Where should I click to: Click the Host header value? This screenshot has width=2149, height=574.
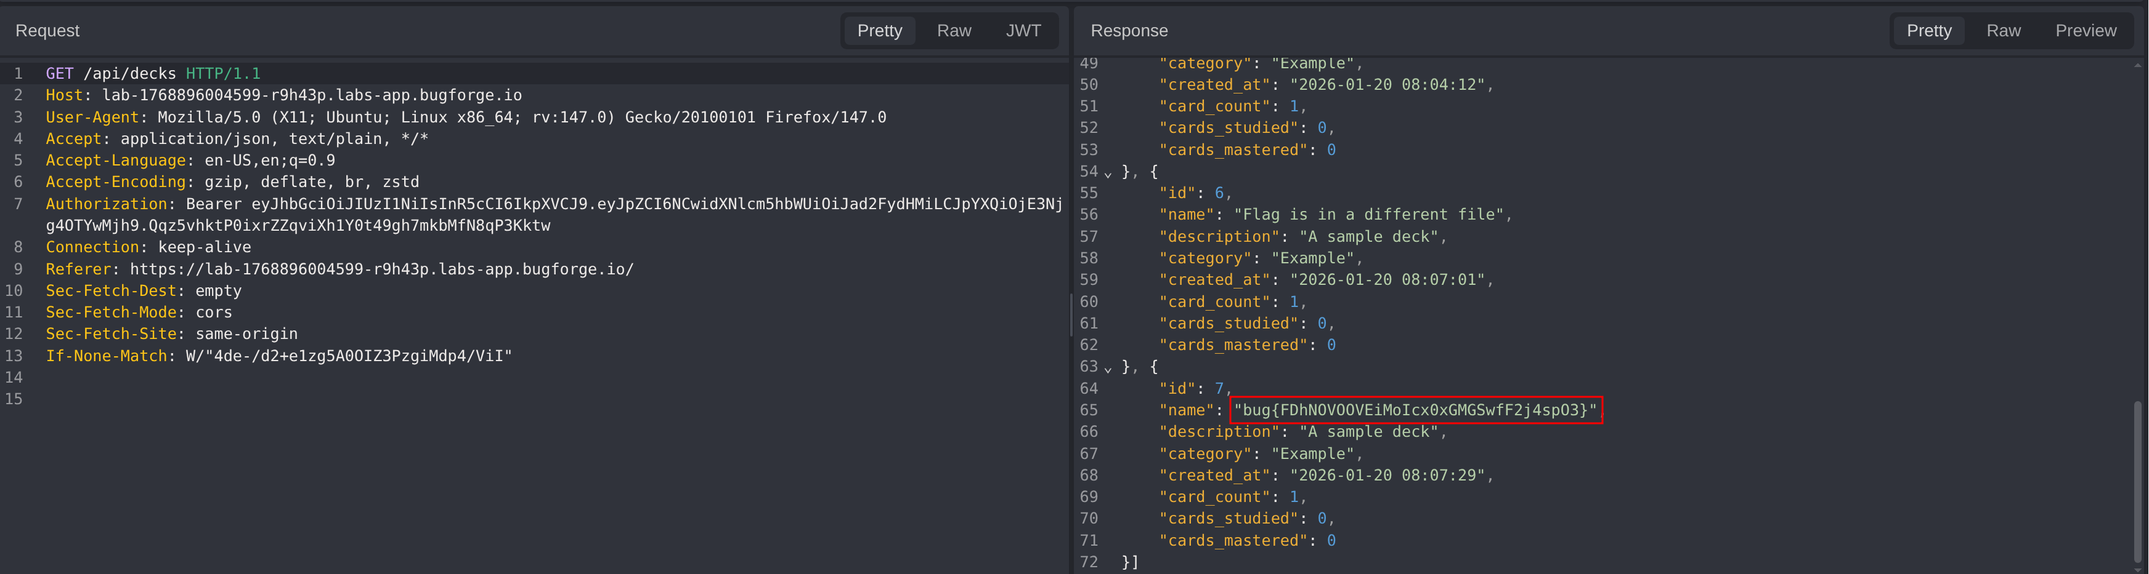312,96
